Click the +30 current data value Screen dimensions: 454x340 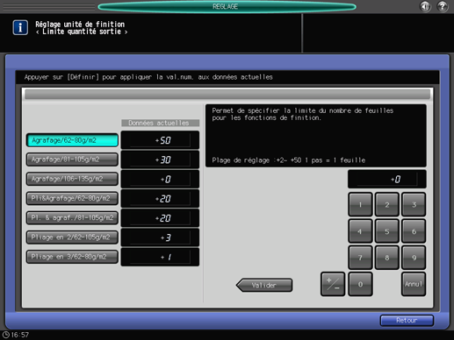pyautogui.click(x=160, y=159)
